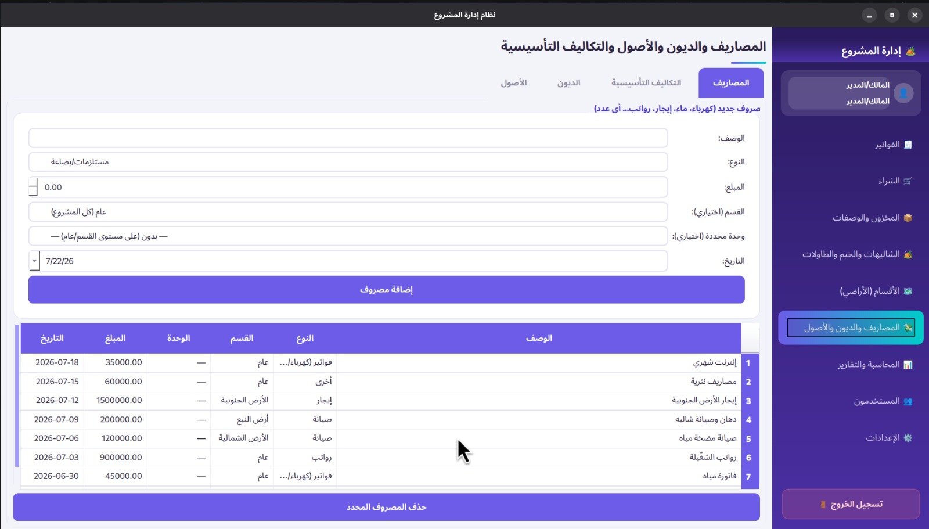Open the الشراء shopping cart icon
Screen dimensions: 929x529
tap(908, 181)
